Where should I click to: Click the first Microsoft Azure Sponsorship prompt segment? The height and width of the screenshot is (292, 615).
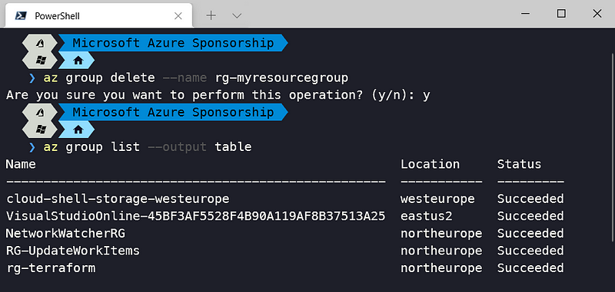coord(173,43)
